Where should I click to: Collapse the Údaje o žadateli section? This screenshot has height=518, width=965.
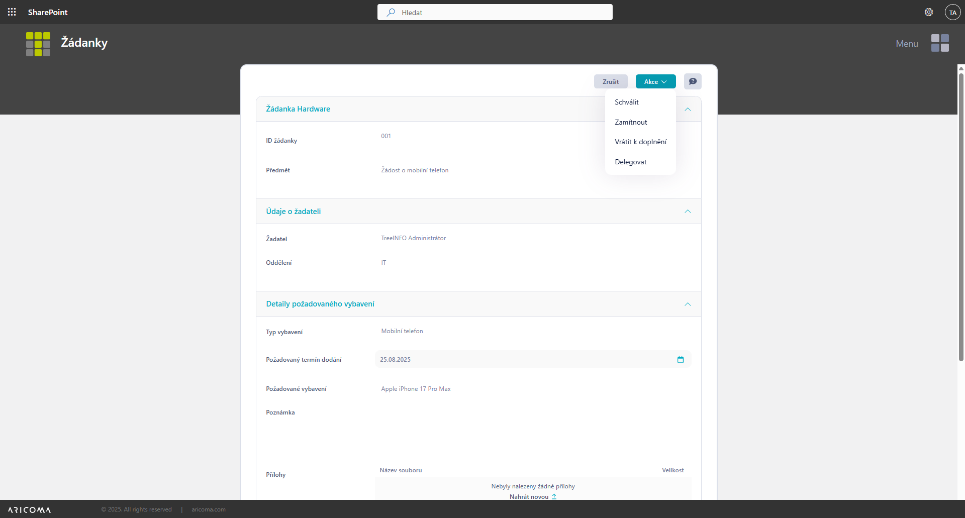point(687,212)
